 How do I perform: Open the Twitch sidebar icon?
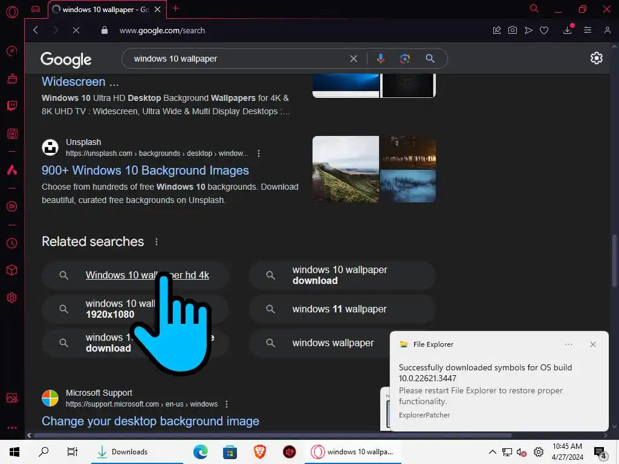pyautogui.click(x=12, y=106)
